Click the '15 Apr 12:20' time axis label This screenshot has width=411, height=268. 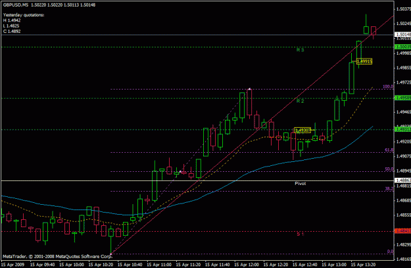click(276, 265)
